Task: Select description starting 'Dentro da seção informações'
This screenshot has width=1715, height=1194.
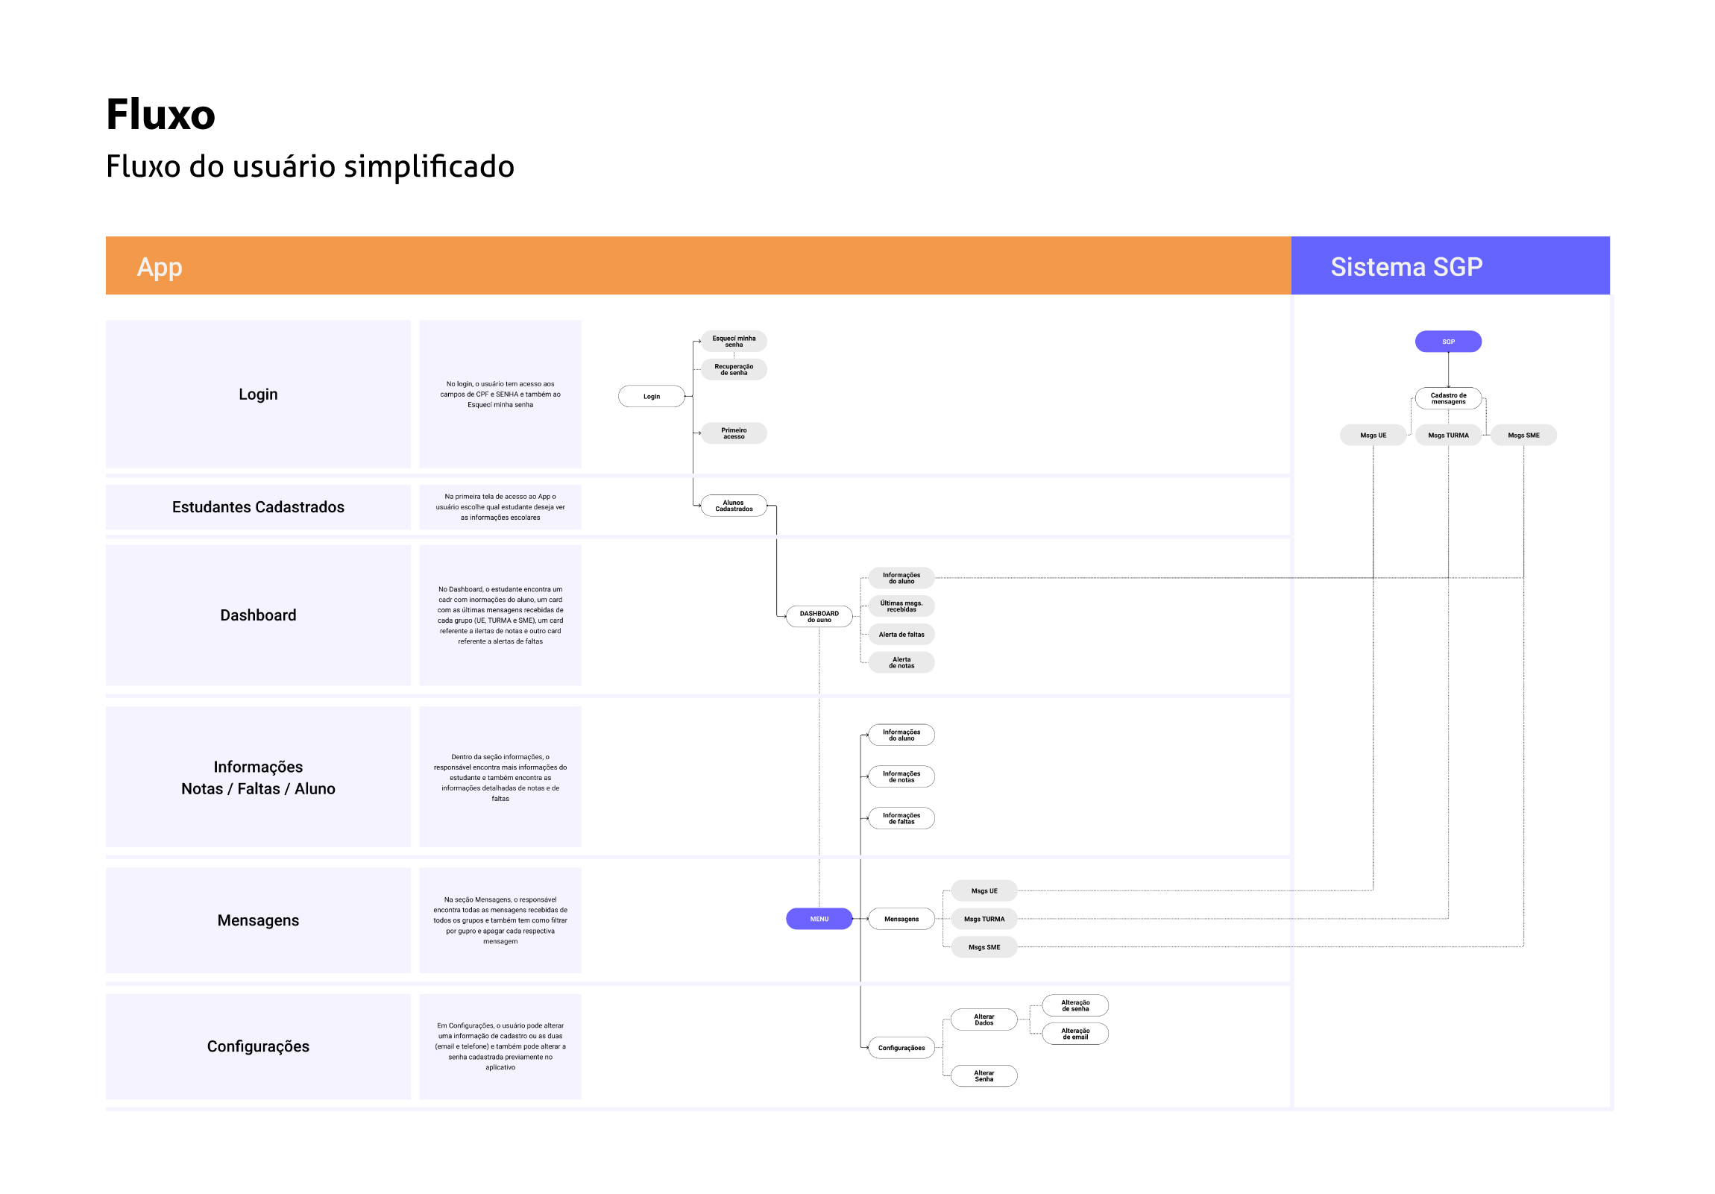Action: click(x=500, y=777)
